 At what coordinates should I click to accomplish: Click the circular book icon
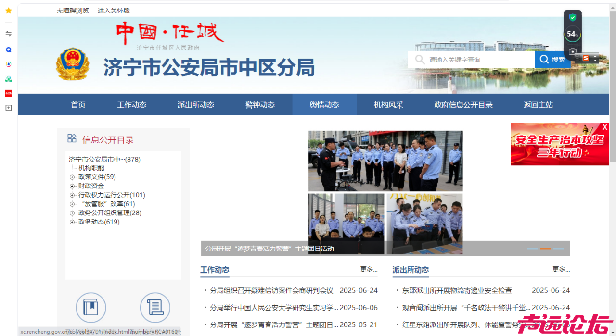90,307
